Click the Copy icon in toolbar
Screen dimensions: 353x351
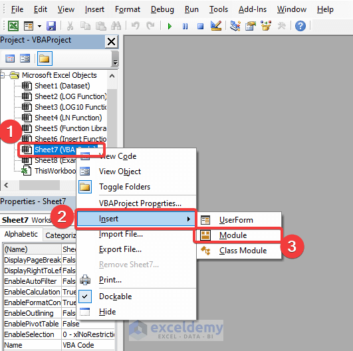coord(85,26)
